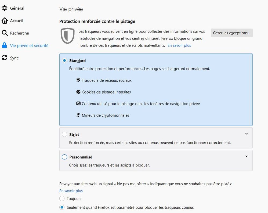The image size is (268, 213).
Task: Select the Standard protection radio button
Action: [64, 61]
